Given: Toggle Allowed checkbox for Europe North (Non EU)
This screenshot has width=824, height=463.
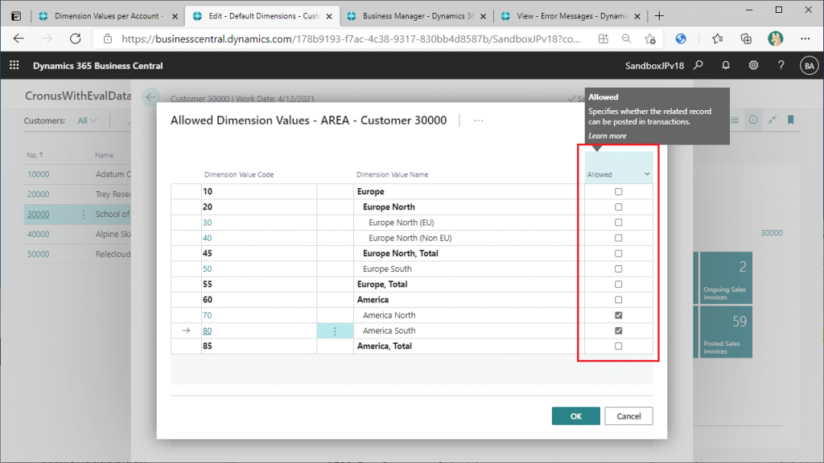Looking at the screenshot, I should 619,238.
